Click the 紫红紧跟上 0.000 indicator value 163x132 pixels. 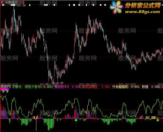point(96,87)
